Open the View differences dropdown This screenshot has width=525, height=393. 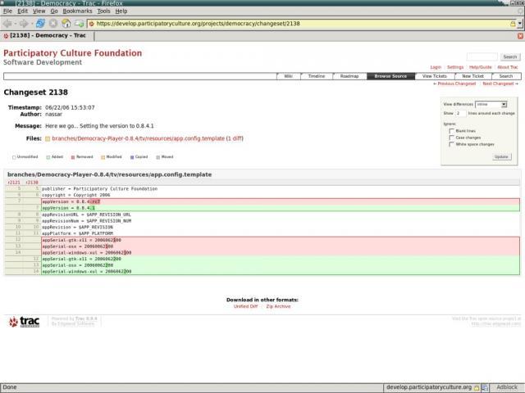(491, 104)
